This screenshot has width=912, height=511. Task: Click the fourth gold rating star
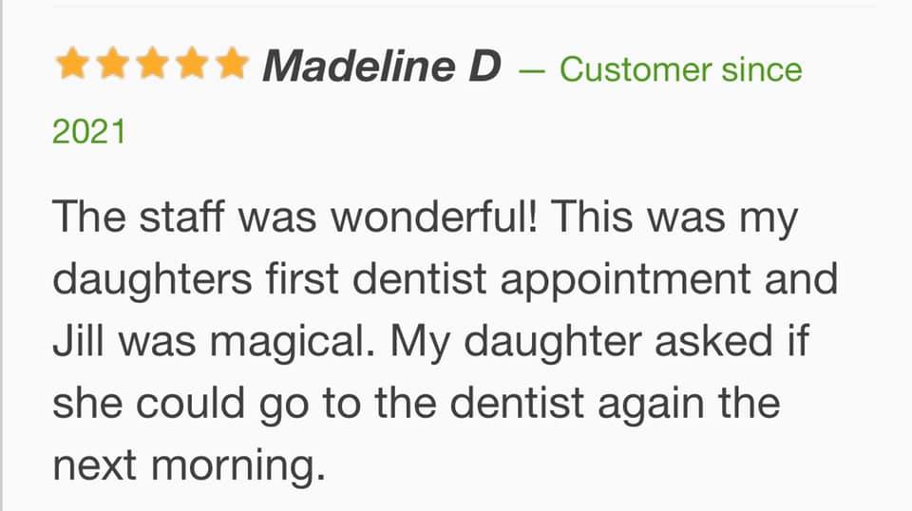pyautogui.click(x=192, y=63)
